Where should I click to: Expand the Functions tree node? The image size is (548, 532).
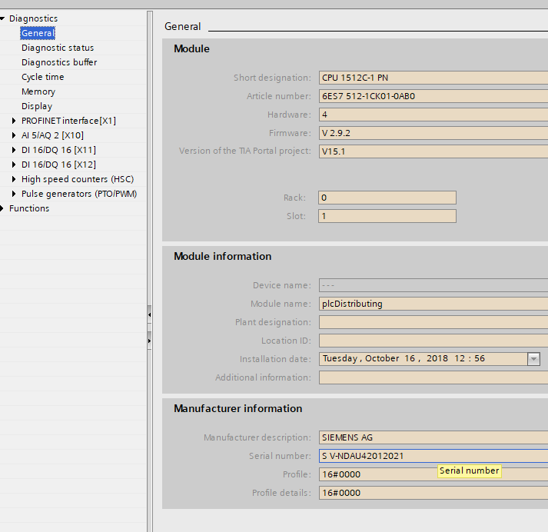[x=4, y=208]
